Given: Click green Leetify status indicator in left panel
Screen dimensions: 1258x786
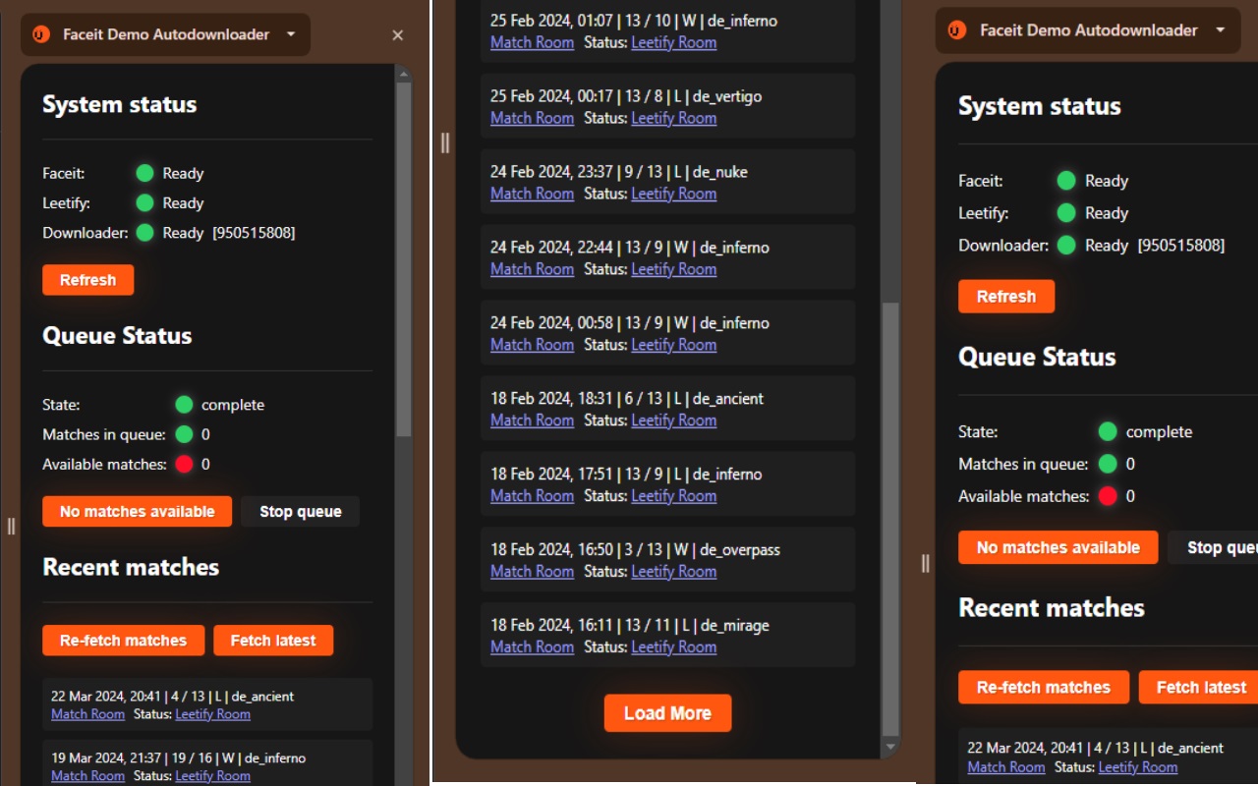Looking at the screenshot, I should (x=144, y=203).
